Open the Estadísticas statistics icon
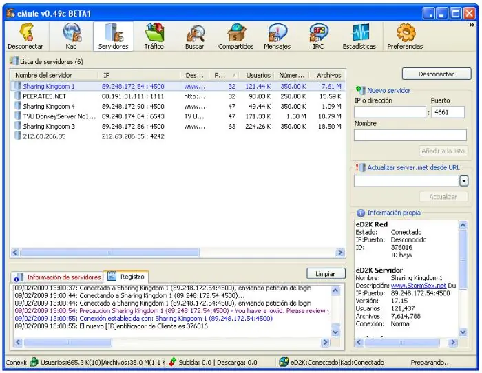 point(359,36)
